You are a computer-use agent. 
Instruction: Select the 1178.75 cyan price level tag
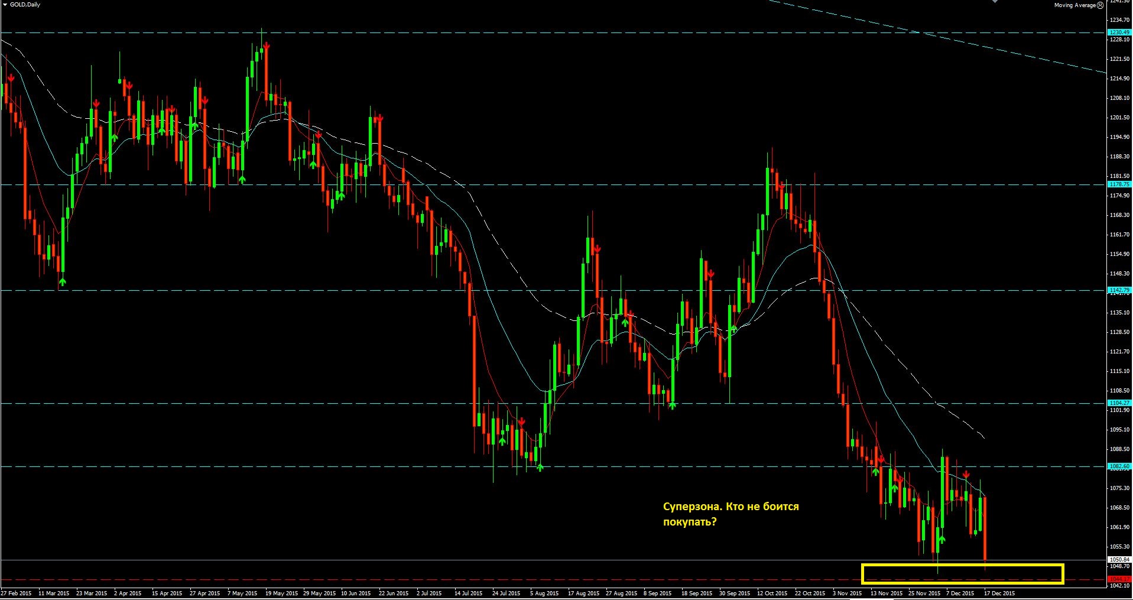pos(1119,184)
